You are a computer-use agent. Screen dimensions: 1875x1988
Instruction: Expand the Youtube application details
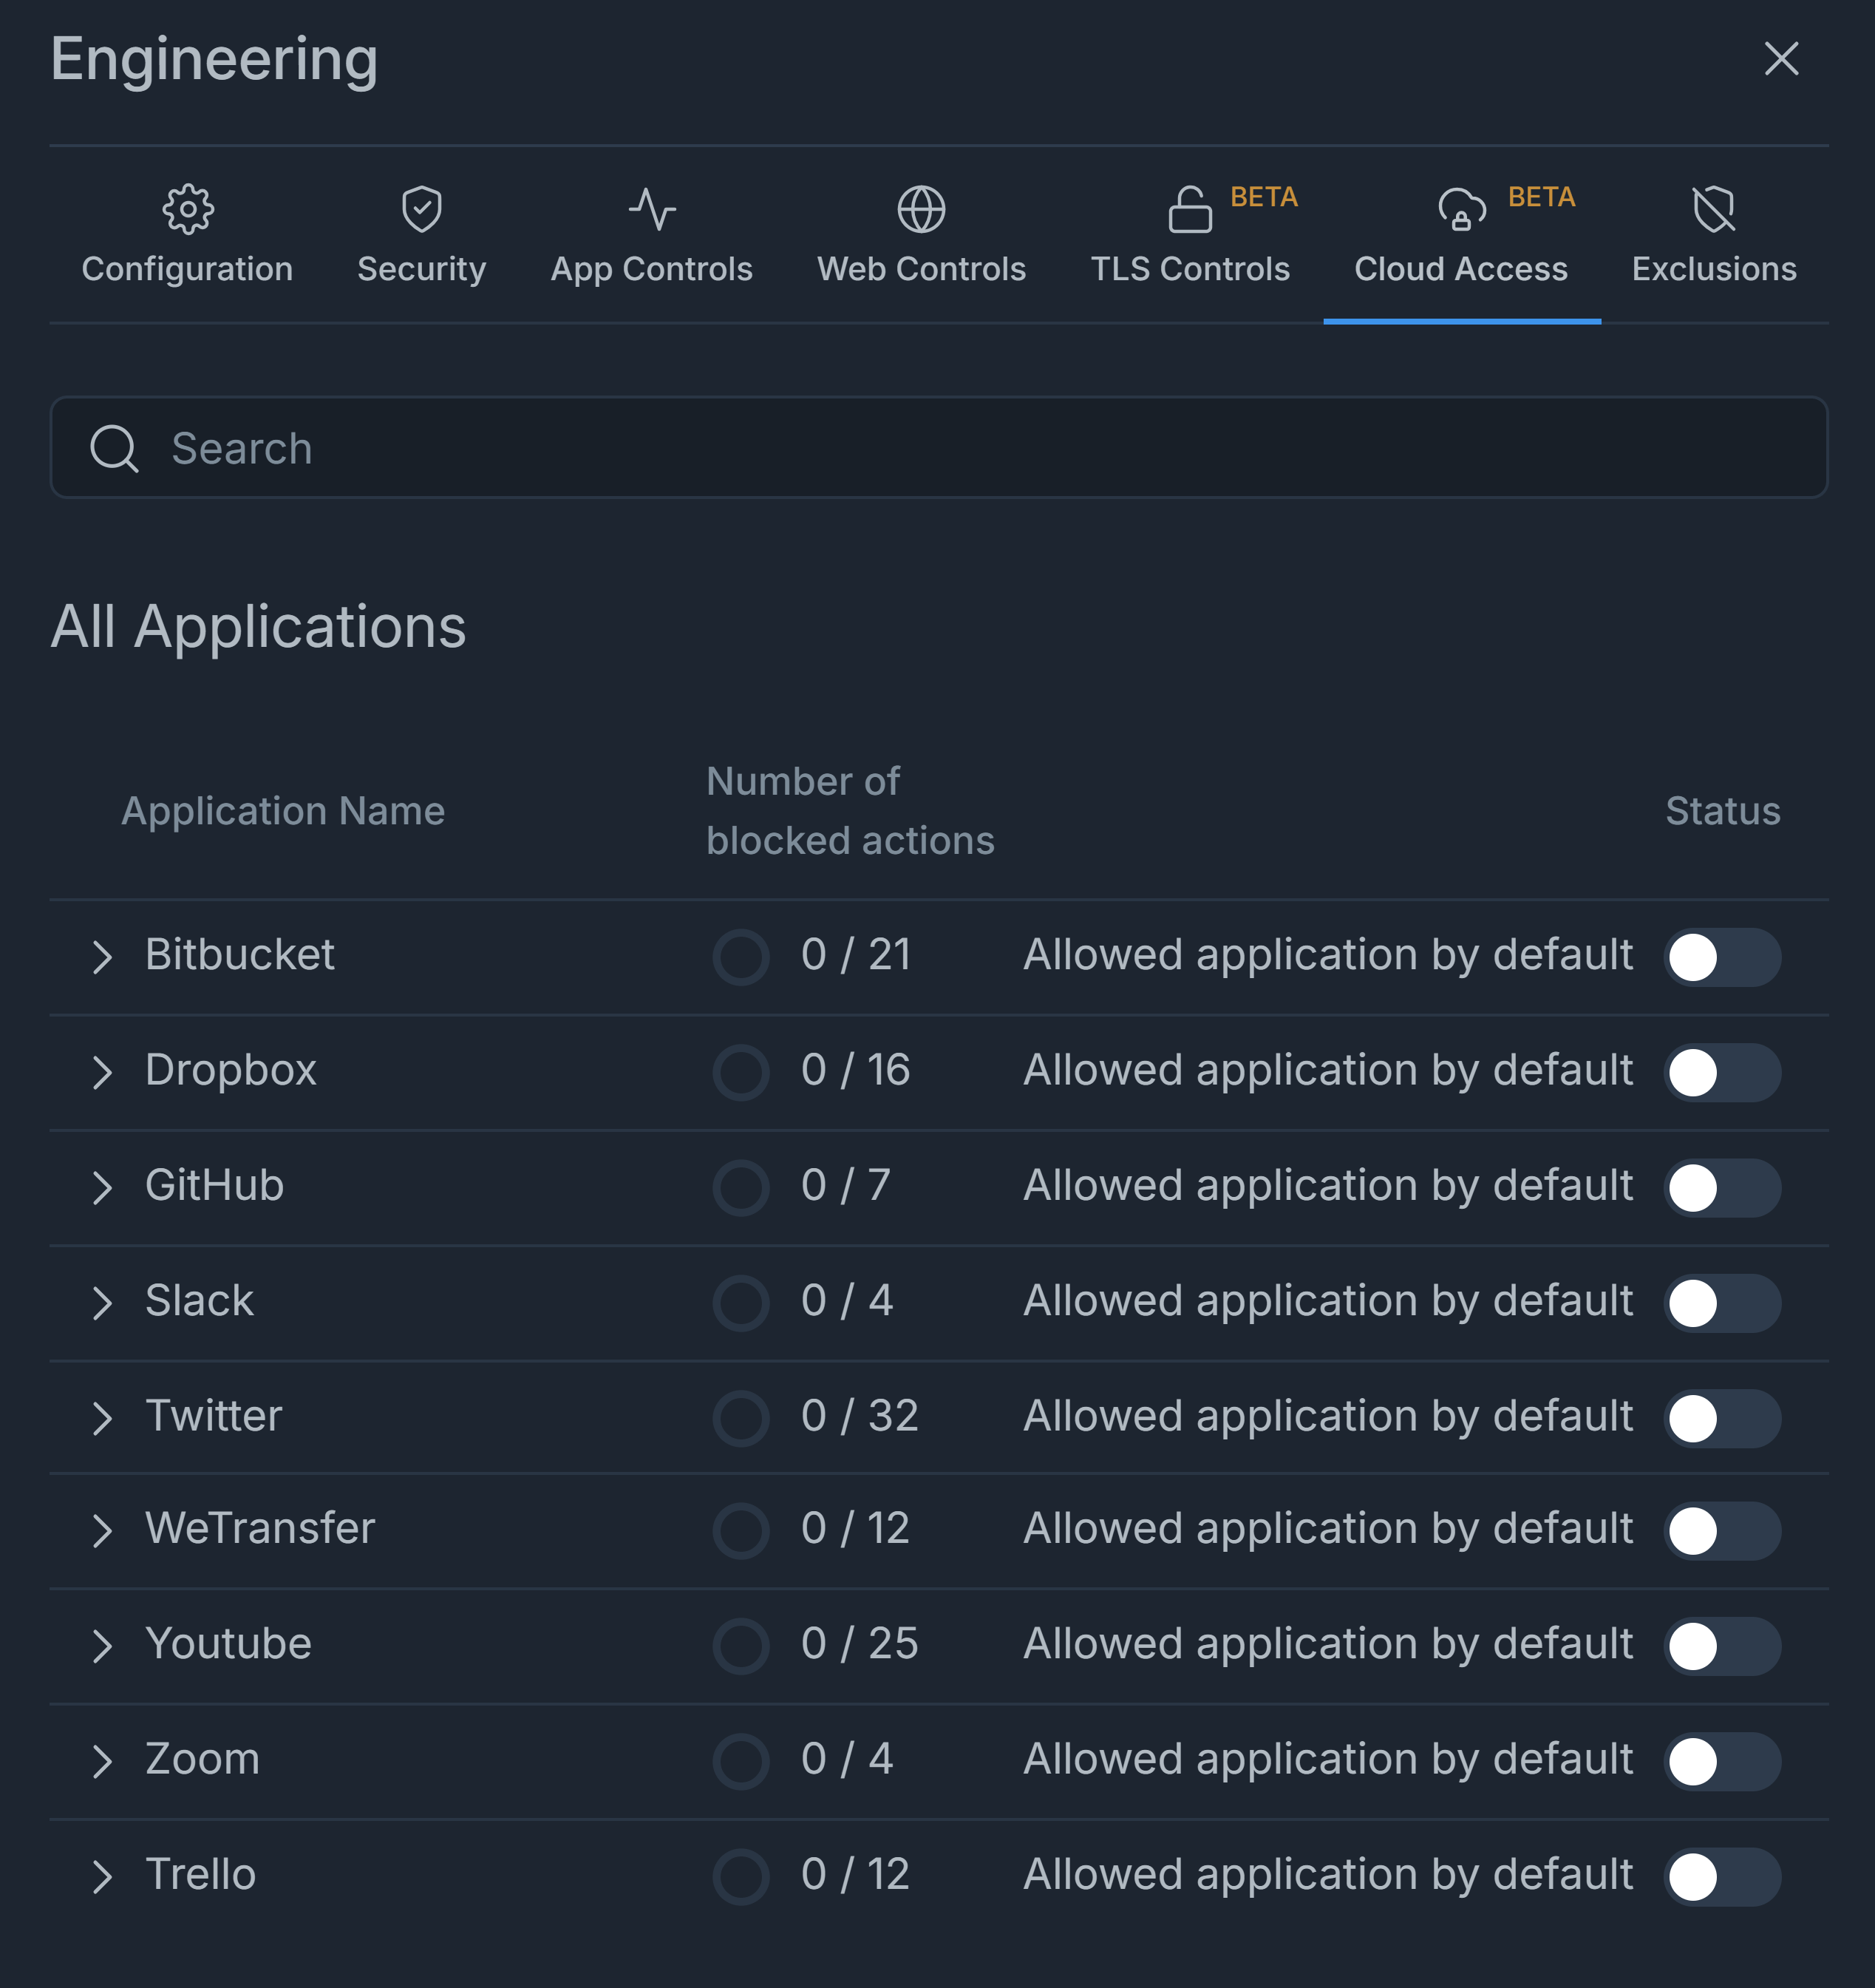pyautogui.click(x=102, y=1646)
